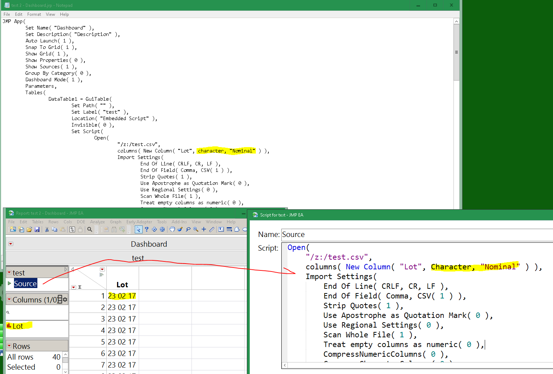Toggle the modeling type icon beside Lot
553x374 pixels.
tap(9, 325)
